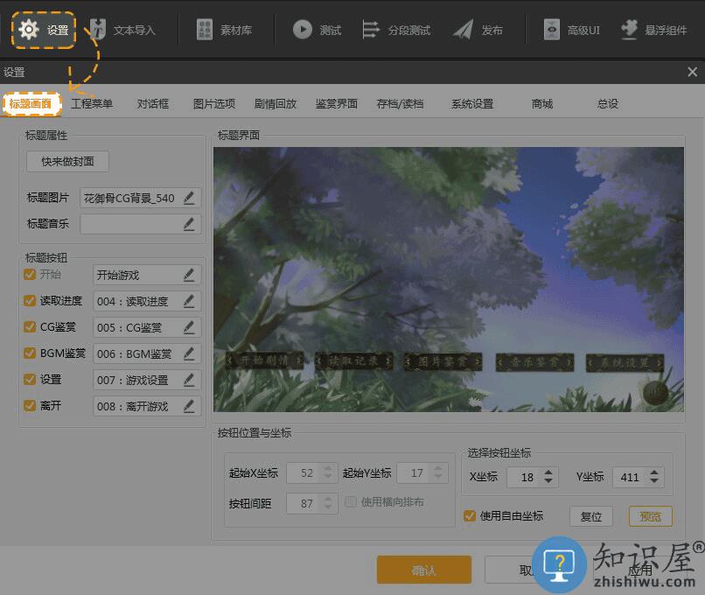Edit the 标题音乐 with pencil icon
705x595 pixels.
coord(189,224)
